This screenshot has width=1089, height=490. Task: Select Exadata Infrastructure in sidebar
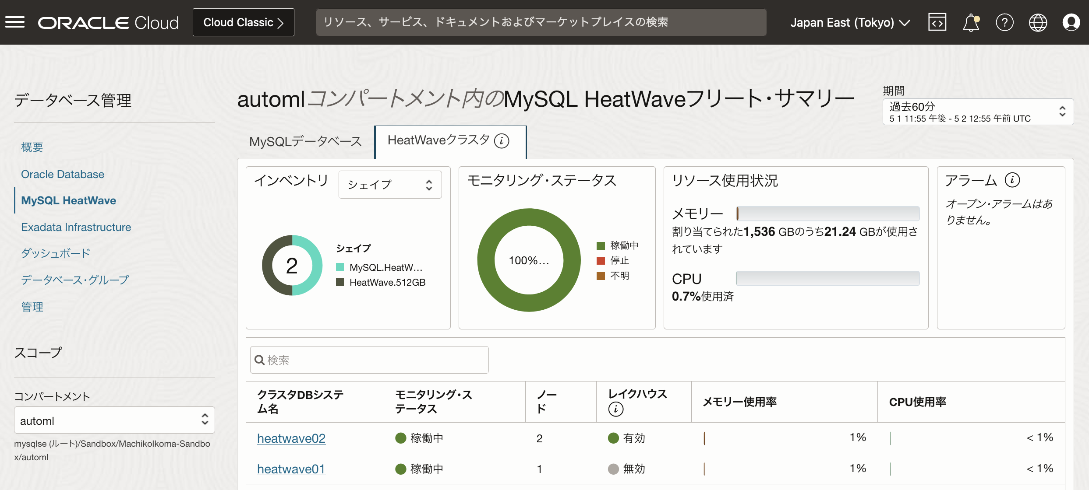coord(76,227)
